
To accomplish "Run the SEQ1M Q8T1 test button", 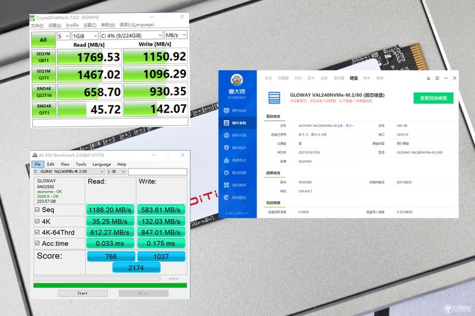I will click(x=43, y=57).
